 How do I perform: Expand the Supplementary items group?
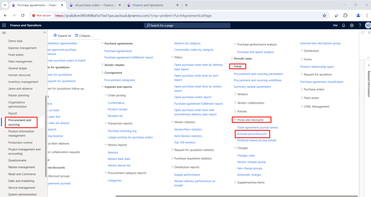click(x=235, y=183)
